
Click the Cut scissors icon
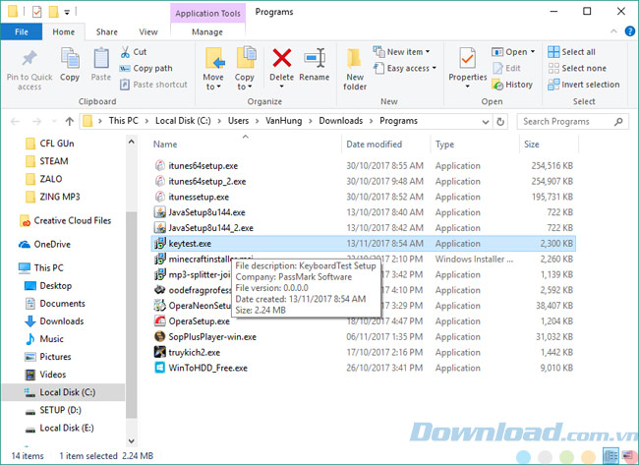(x=125, y=52)
